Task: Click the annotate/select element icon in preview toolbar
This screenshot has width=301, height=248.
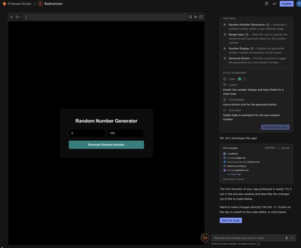Action: point(190,17)
